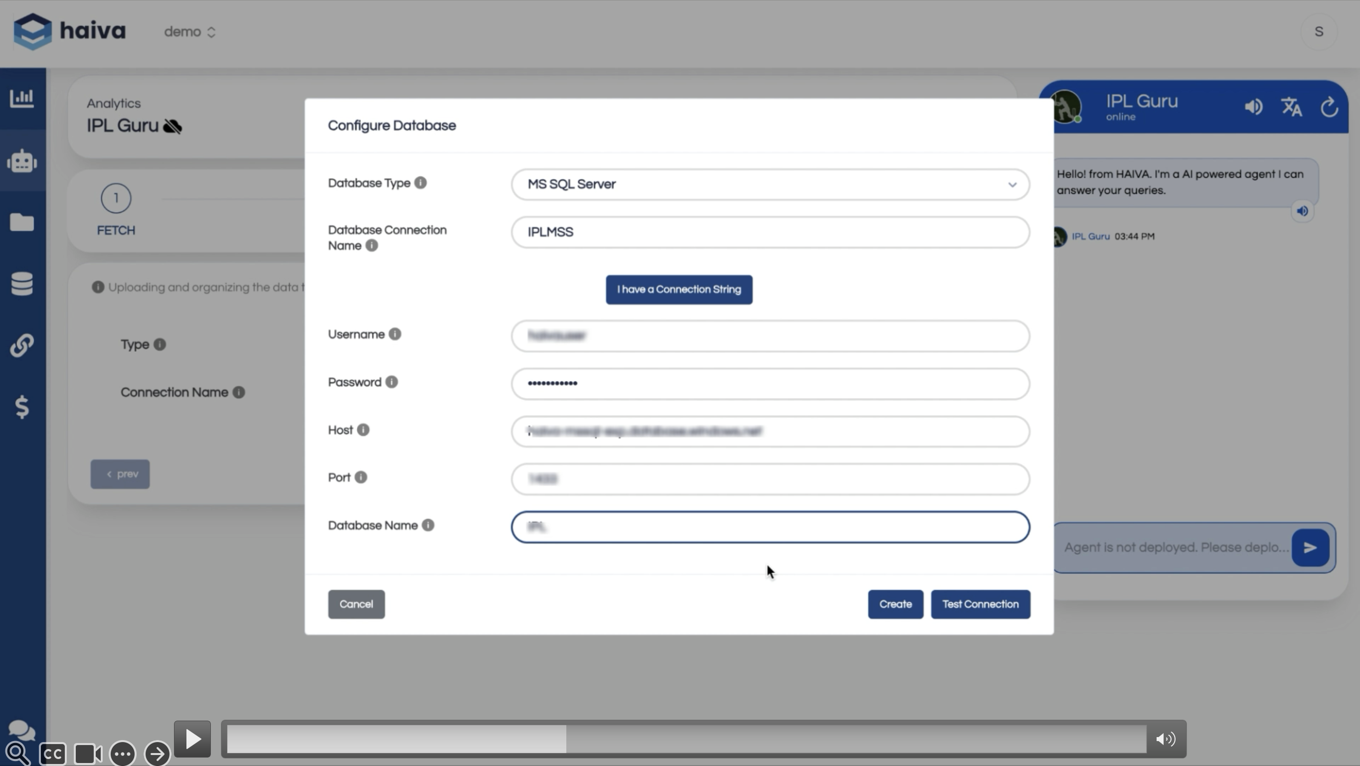
Task: Expand the MS SQL Server database type dropdown
Action: (770, 185)
